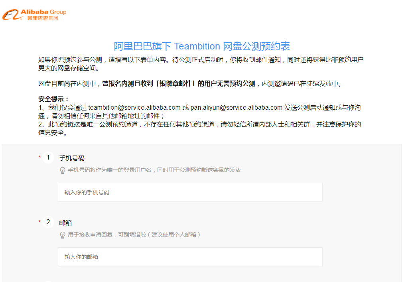410x282 pixels.
Task: Click the red required asterisk beside question 2
Action: coord(39,222)
